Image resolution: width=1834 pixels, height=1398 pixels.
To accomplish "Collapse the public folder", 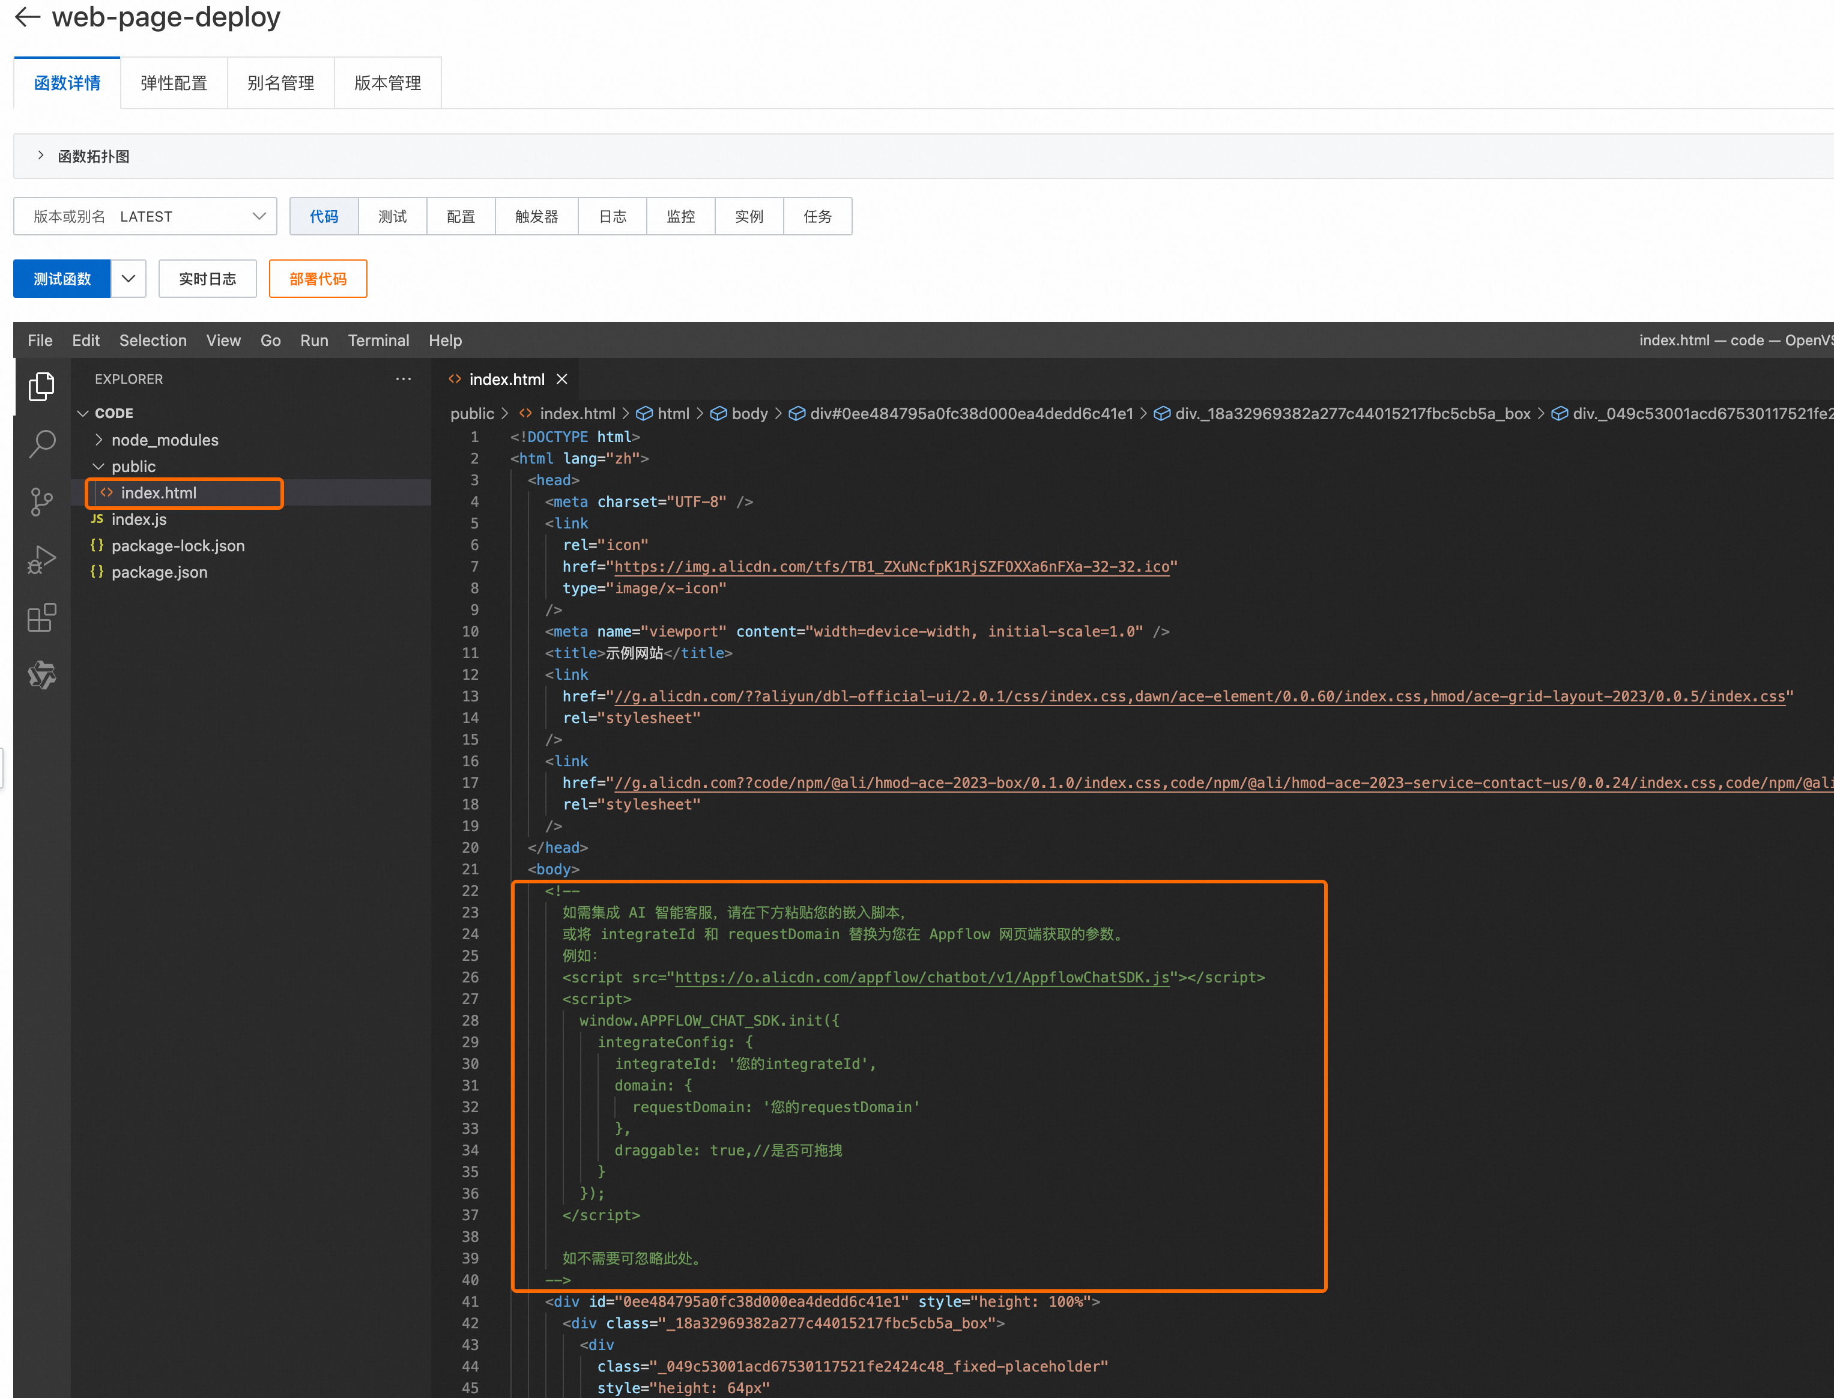I will pyautogui.click(x=99, y=467).
